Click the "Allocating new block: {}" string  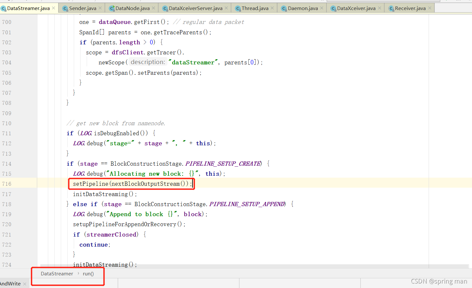click(152, 174)
